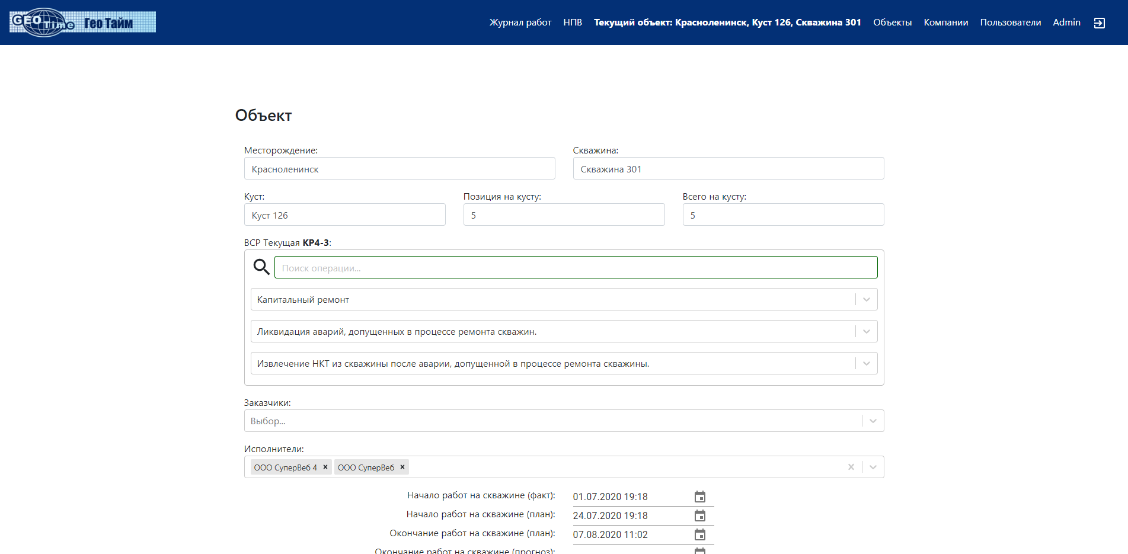
Task: Click the magnifier search icon
Action: [x=261, y=267]
